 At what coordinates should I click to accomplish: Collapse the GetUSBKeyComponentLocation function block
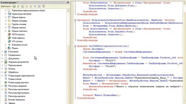[75, 46]
